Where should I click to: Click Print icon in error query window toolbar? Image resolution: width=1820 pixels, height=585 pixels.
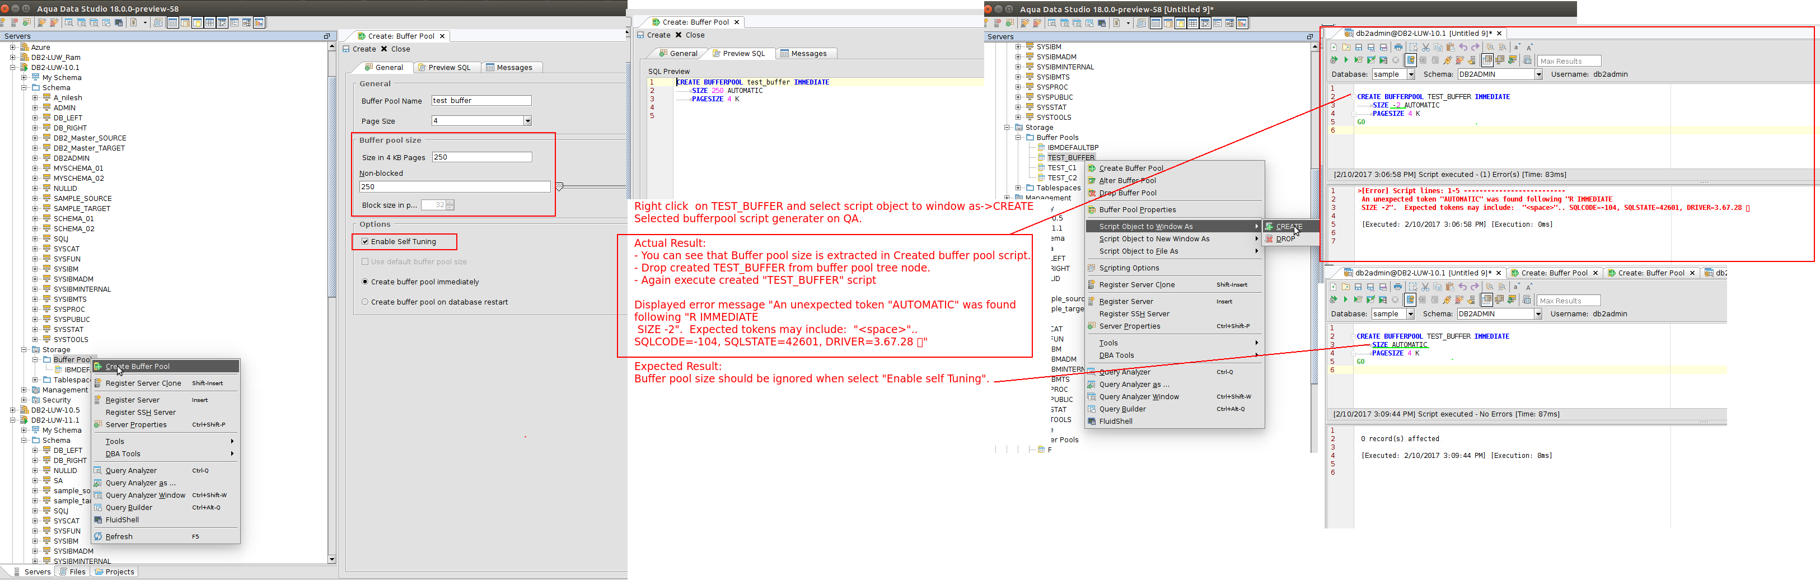pyautogui.click(x=1399, y=48)
